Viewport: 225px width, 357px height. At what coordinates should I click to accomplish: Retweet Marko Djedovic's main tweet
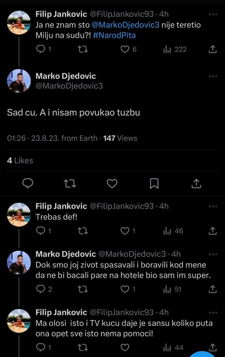[70, 183]
